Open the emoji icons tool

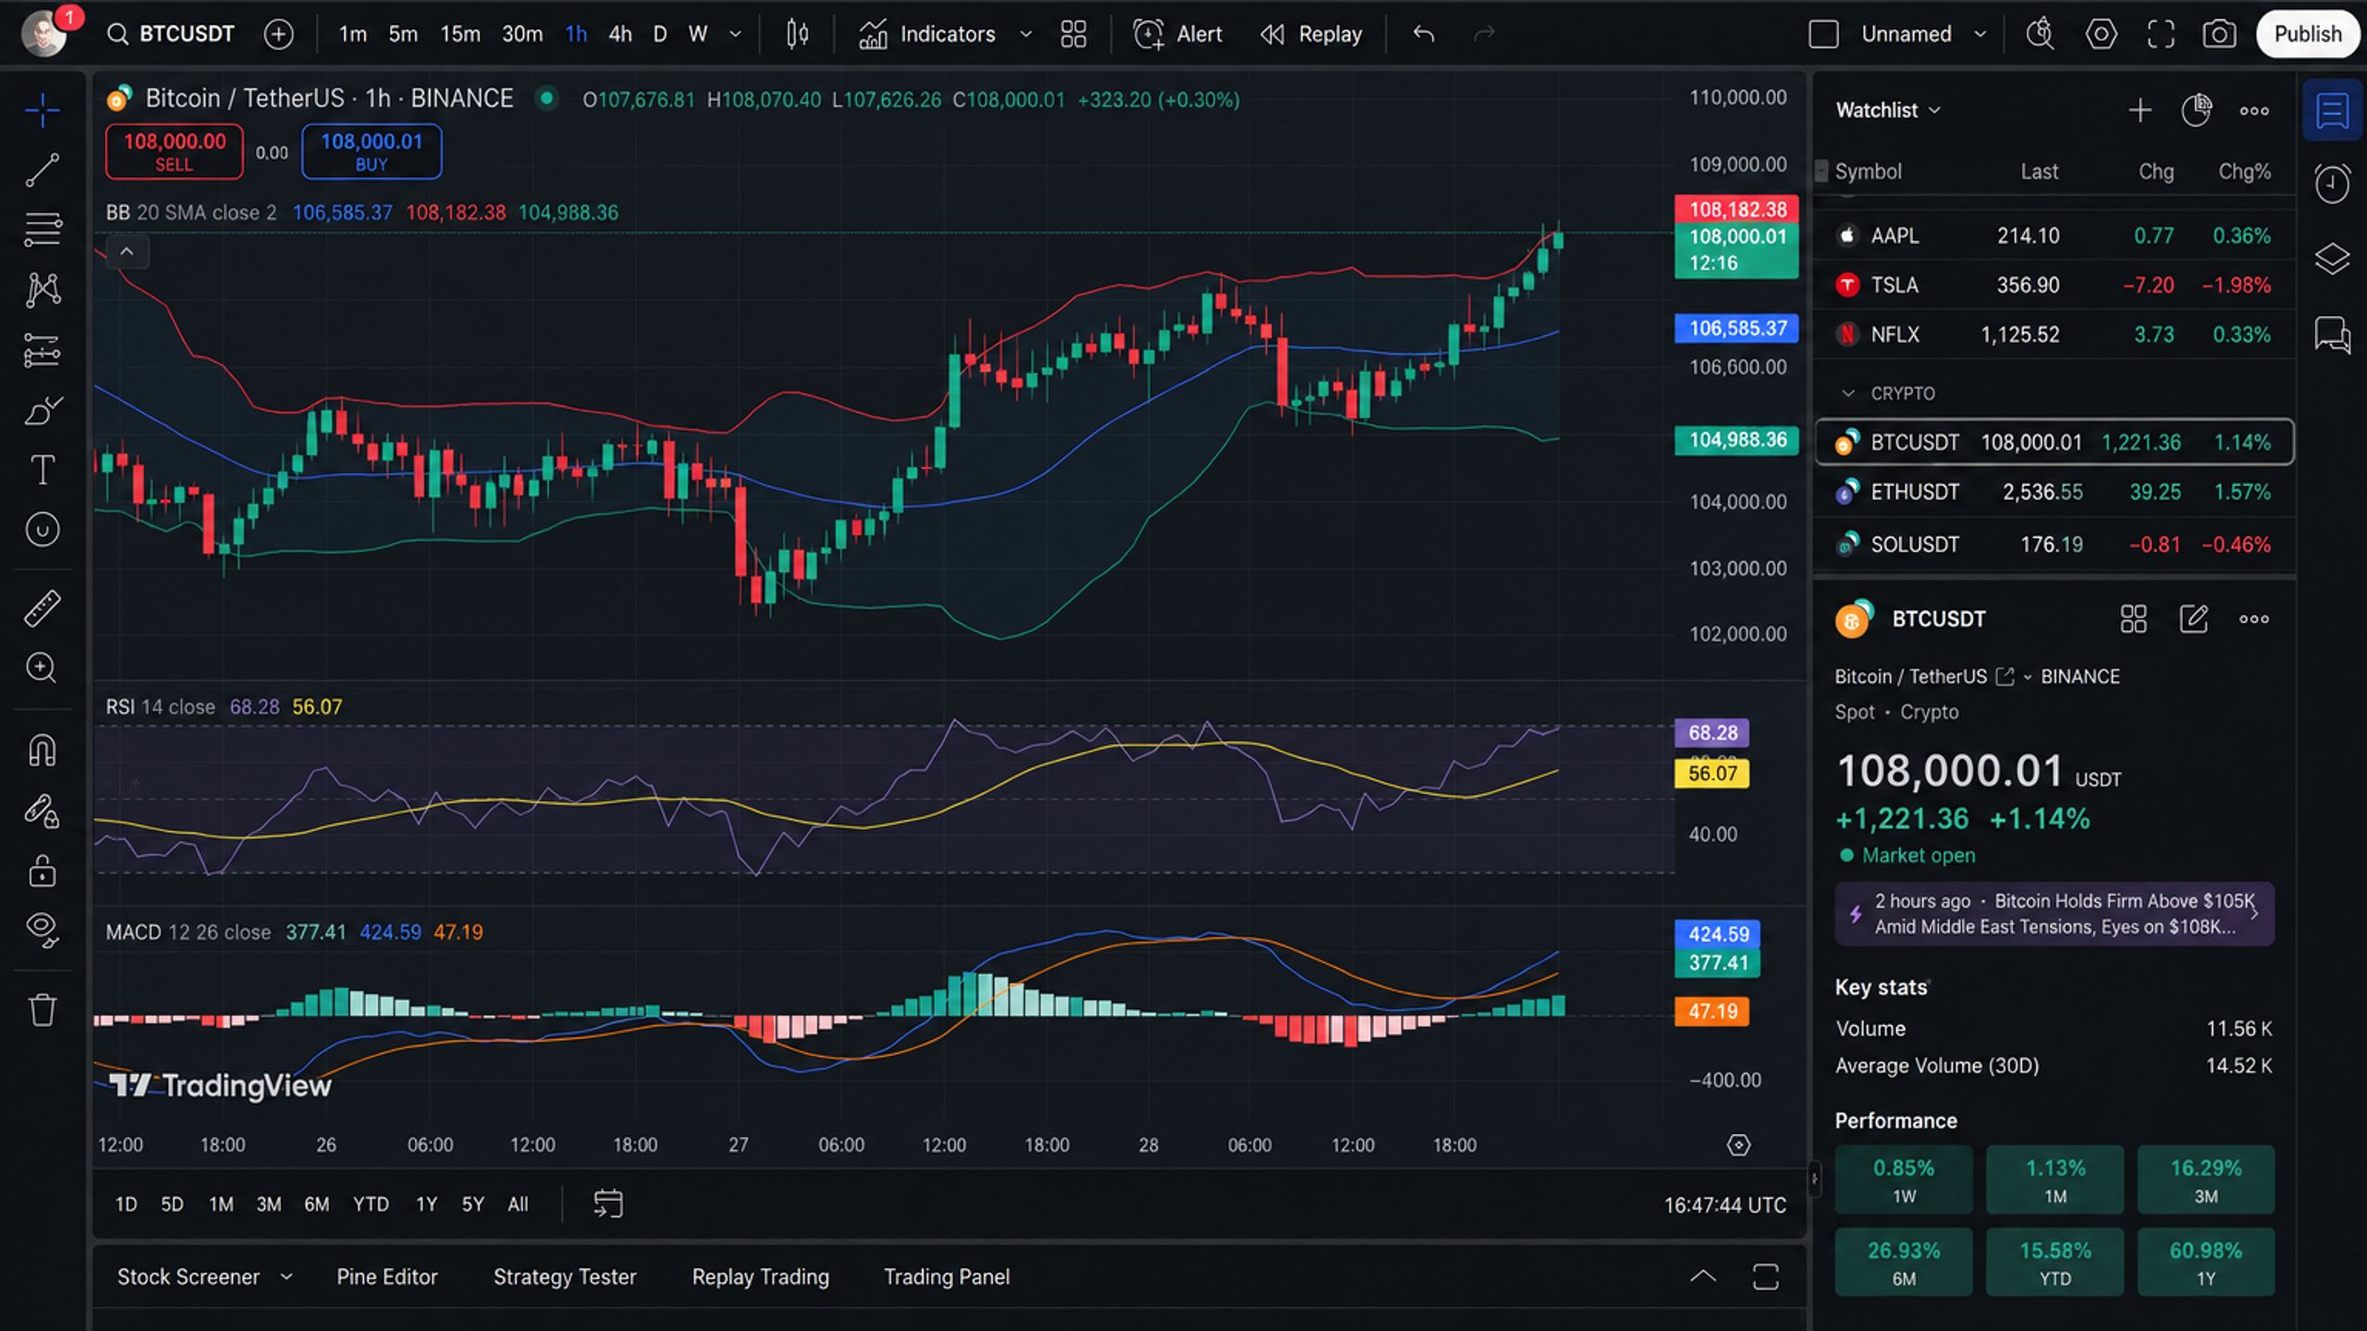[x=43, y=530]
